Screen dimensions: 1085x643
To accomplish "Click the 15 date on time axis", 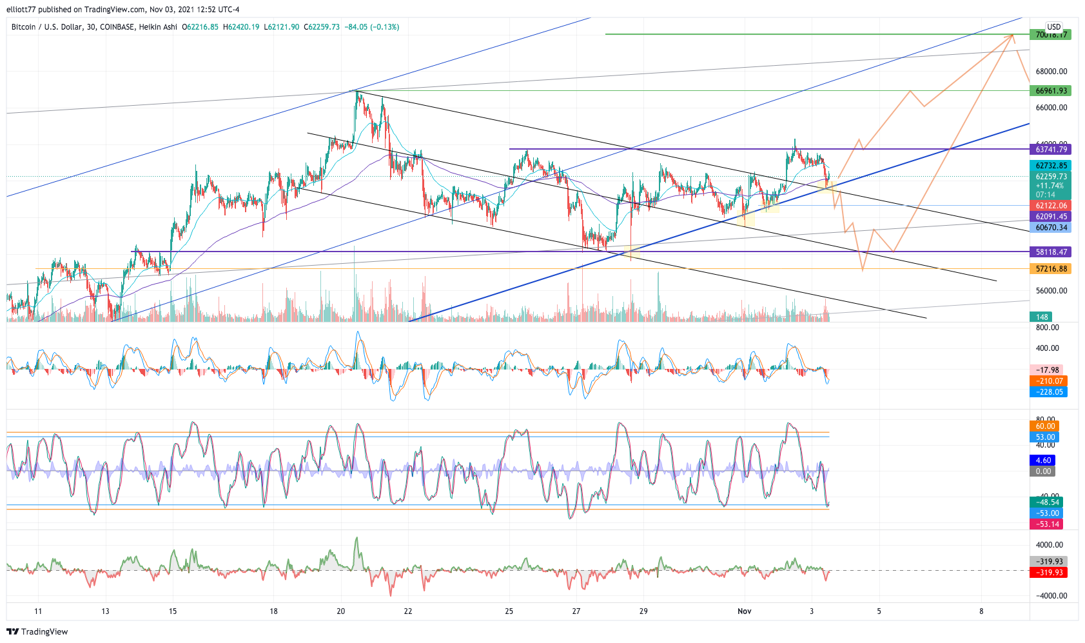I will 173,611.
